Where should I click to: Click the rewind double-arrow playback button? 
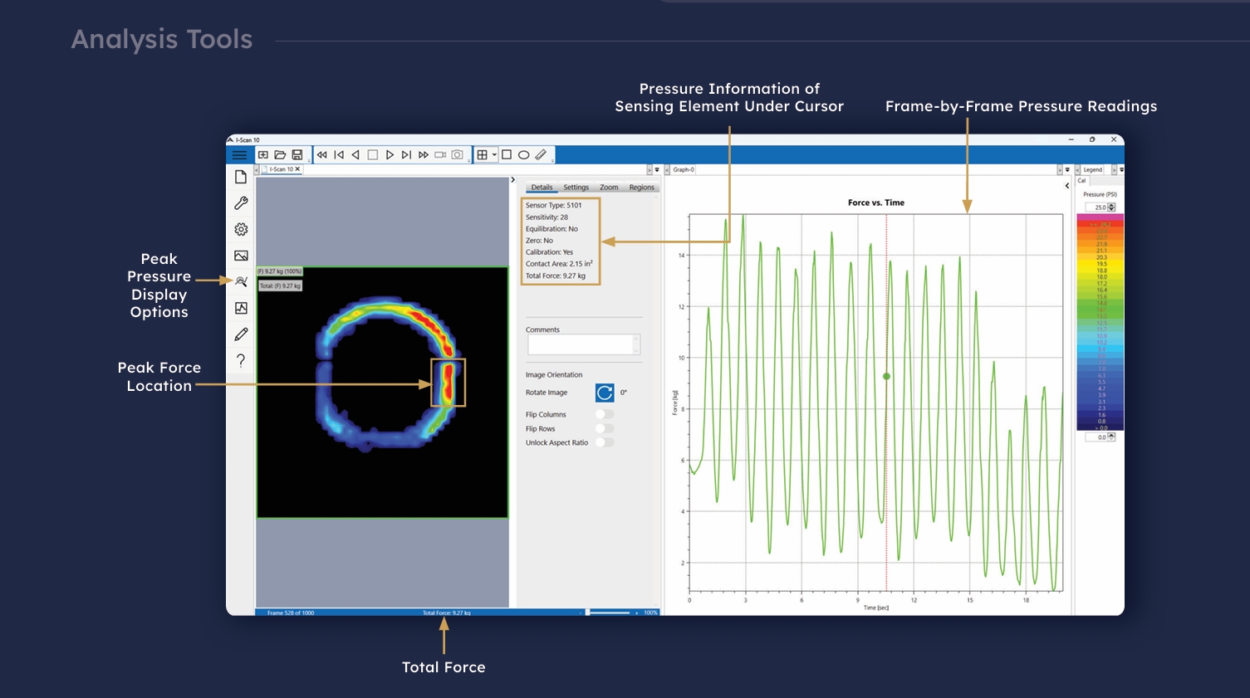(x=322, y=155)
